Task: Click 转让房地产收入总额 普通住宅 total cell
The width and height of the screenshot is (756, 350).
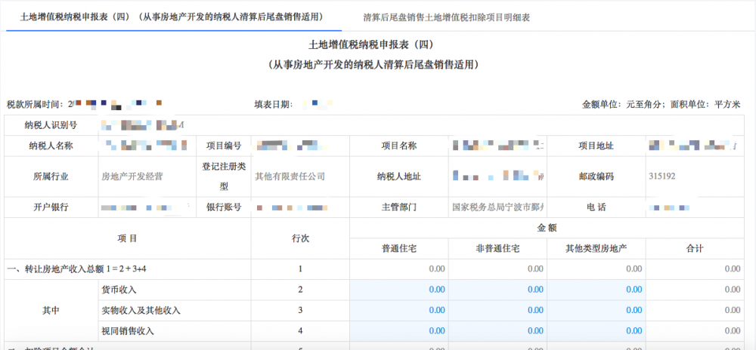Action: pos(398,269)
